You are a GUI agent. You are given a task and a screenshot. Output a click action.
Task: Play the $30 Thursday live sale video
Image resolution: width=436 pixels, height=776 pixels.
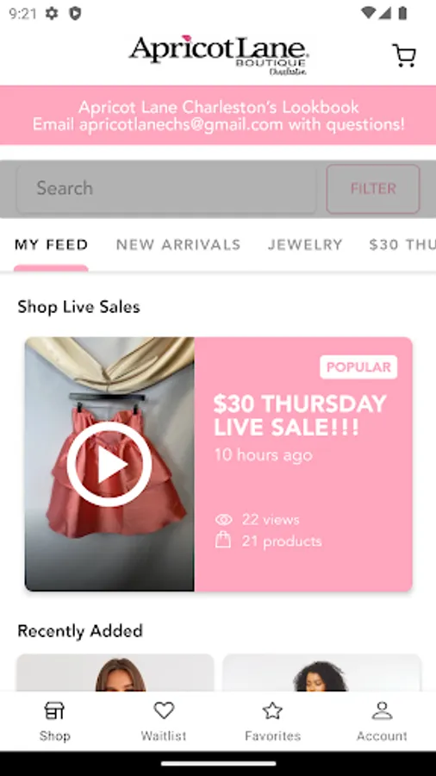109,464
